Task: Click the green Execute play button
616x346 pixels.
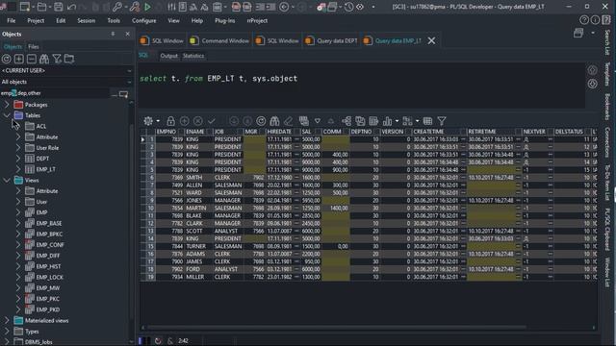Action: 147,7
